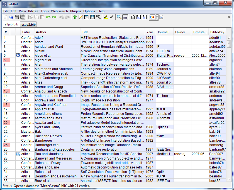The image size is (234, 190).
Task: Close the current database with the toolbar X
Action: tap(229, 17)
